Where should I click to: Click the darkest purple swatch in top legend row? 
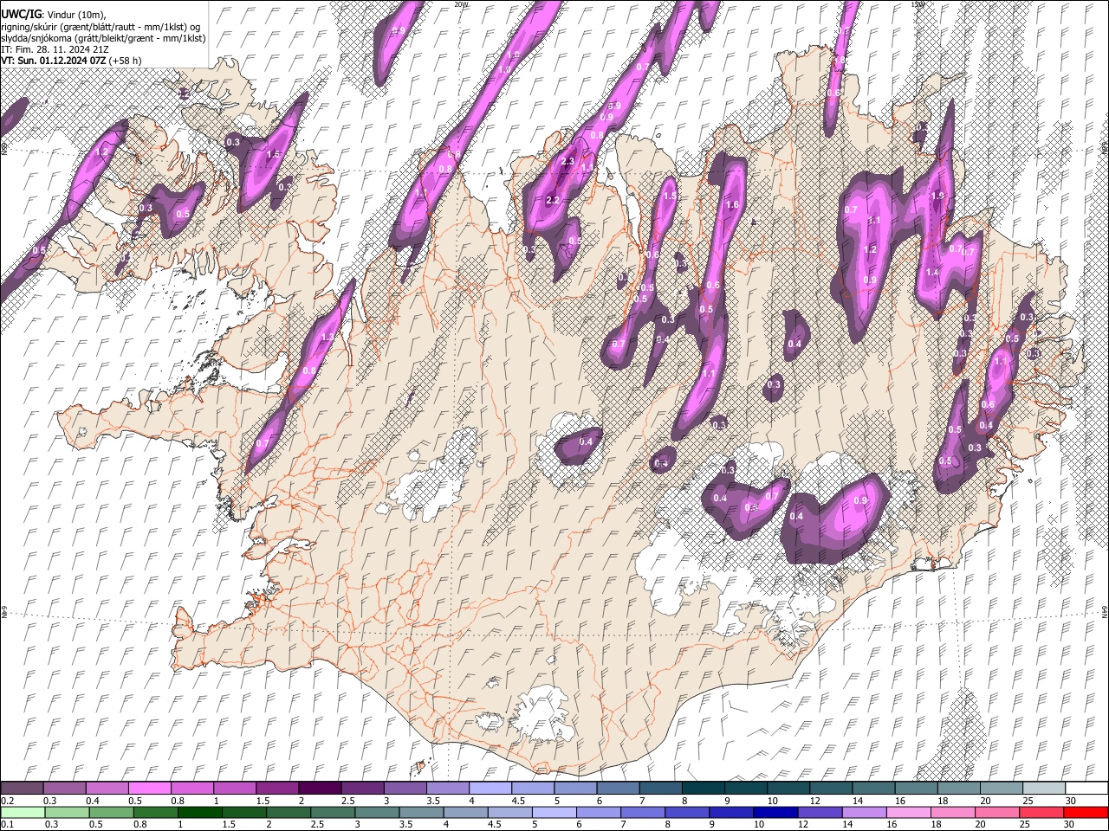[319, 788]
